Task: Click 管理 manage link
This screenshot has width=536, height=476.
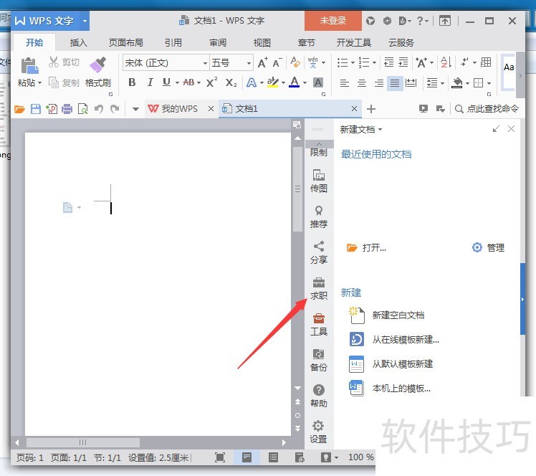Action: click(488, 247)
